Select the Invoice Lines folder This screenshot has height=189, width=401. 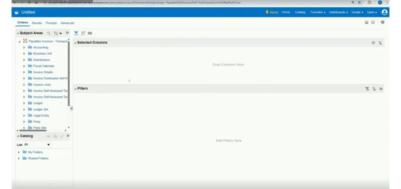point(42,84)
